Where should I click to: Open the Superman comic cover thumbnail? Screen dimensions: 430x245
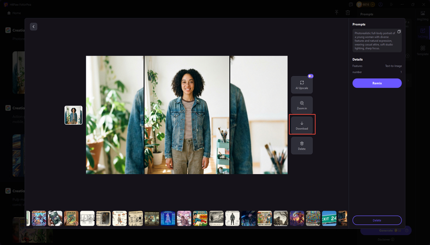click(x=200, y=218)
